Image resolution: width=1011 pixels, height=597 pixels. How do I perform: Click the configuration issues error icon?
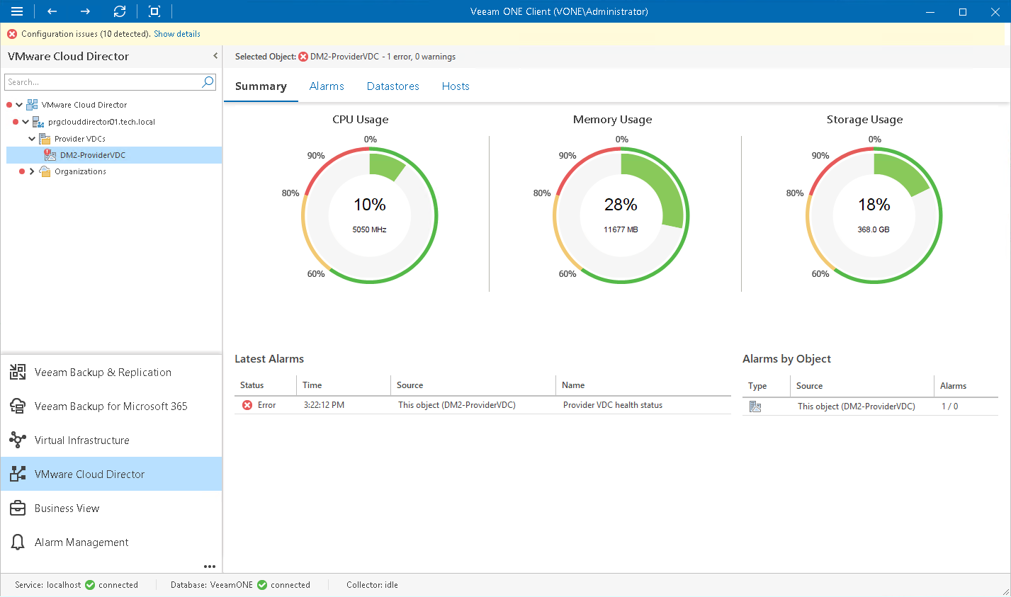point(12,34)
